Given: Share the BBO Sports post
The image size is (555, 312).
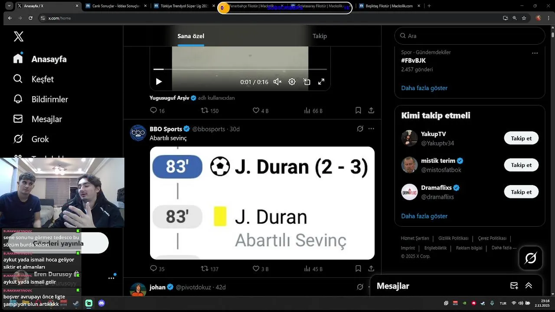Looking at the screenshot, I should pos(371,269).
